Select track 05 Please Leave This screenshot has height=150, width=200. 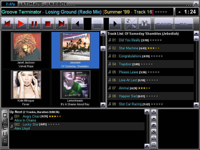pyautogui.click(x=150, y=72)
